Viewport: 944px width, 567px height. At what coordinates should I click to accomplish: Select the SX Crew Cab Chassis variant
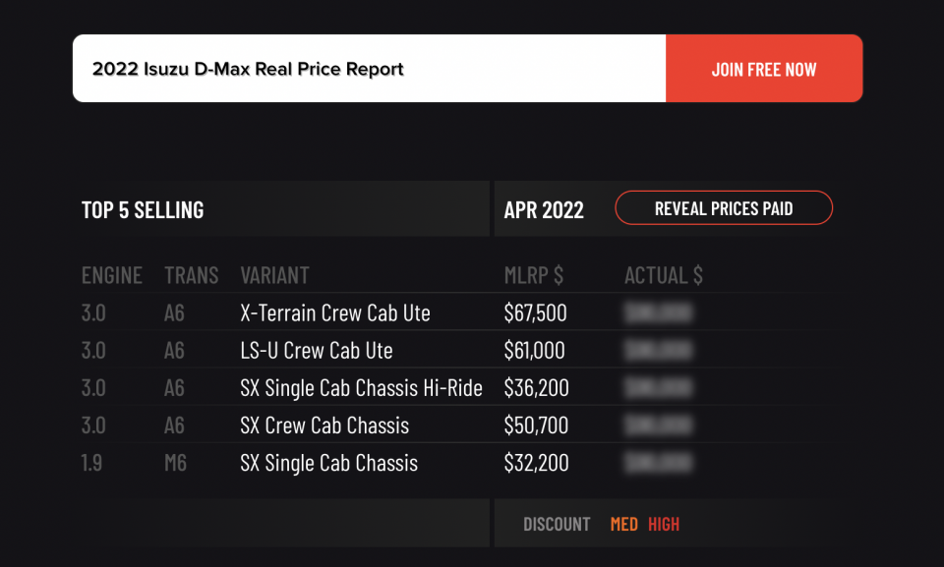click(x=324, y=425)
